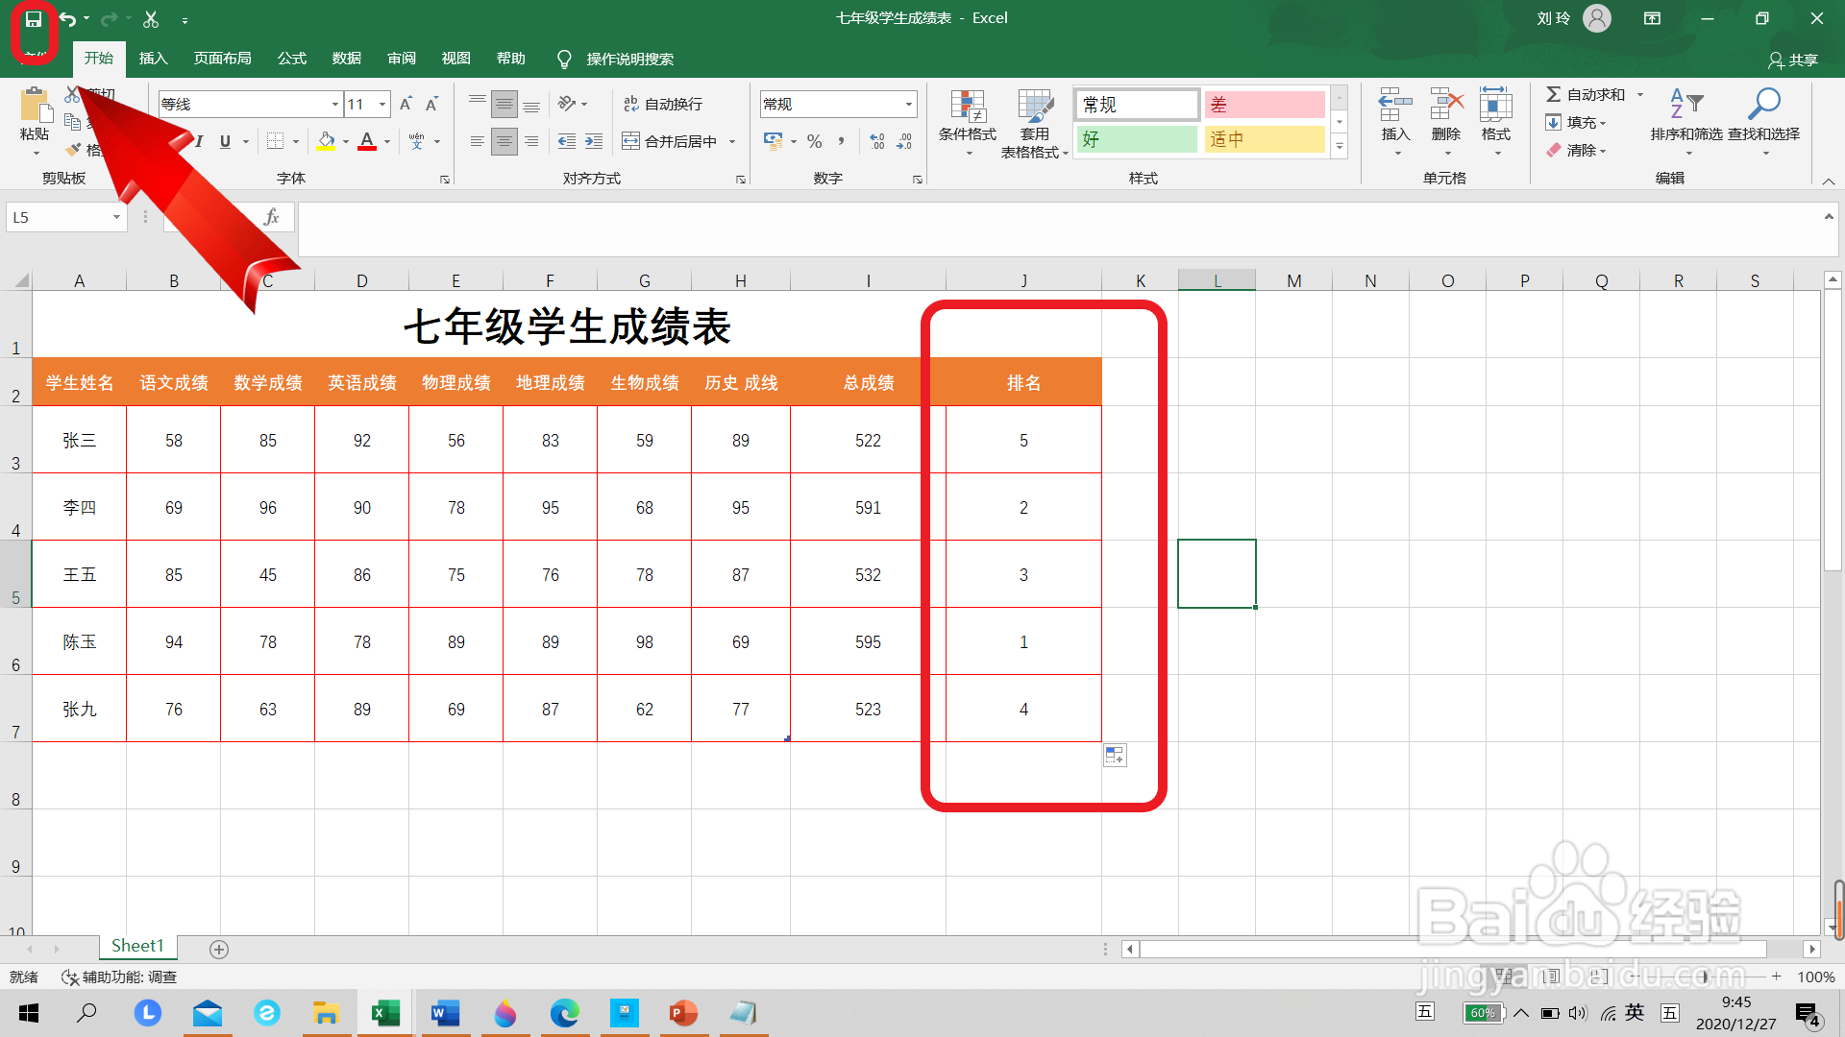The image size is (1845, 1037).
Task: Switch to the 插入 (Insert) tab
Action: (153, 59)
